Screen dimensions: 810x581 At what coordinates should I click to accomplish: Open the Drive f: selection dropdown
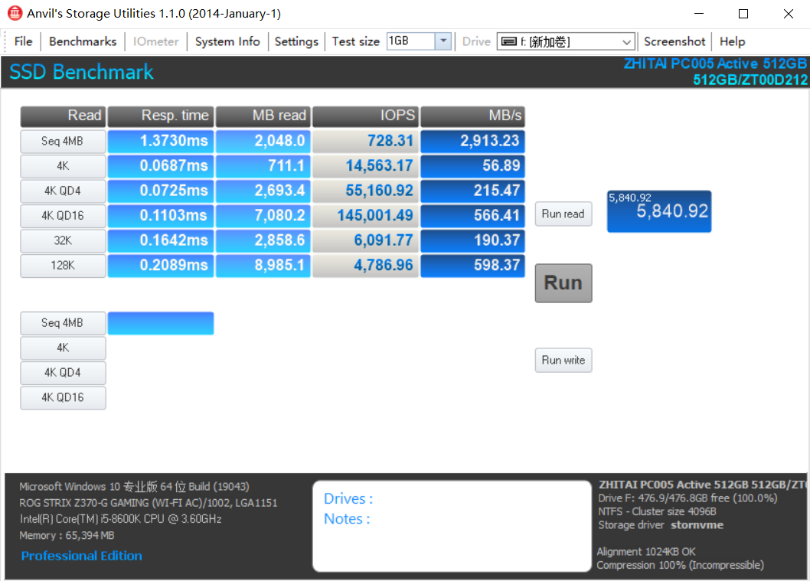click(x=626, y=42)
